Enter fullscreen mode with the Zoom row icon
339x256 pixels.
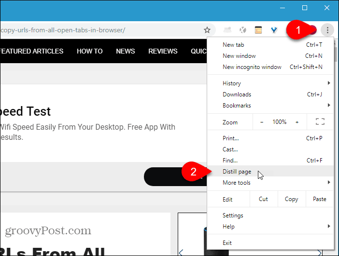(x=320, y=122)
